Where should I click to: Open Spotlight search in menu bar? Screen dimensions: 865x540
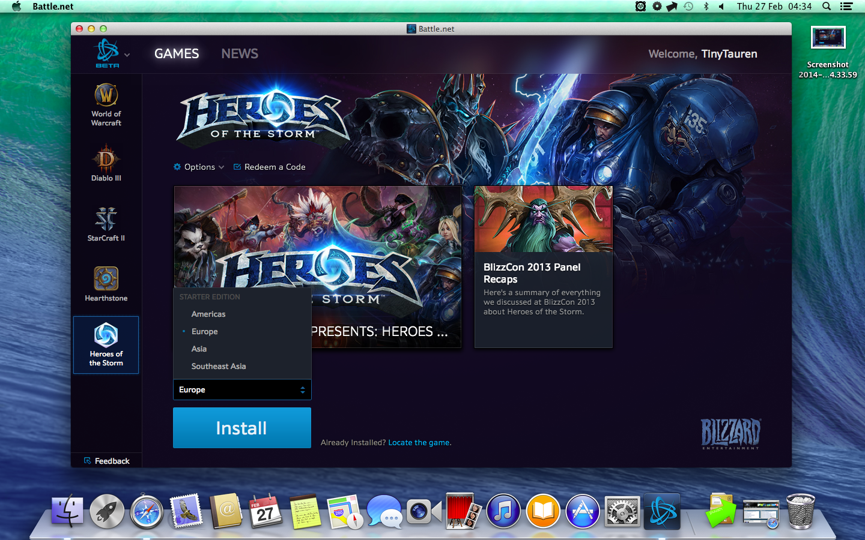tap(827, 7)
